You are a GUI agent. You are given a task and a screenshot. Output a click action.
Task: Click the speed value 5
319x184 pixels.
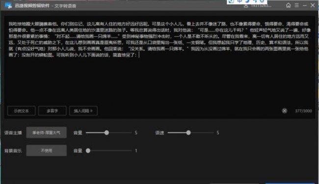pyautogui.click(x=218, y=133)
